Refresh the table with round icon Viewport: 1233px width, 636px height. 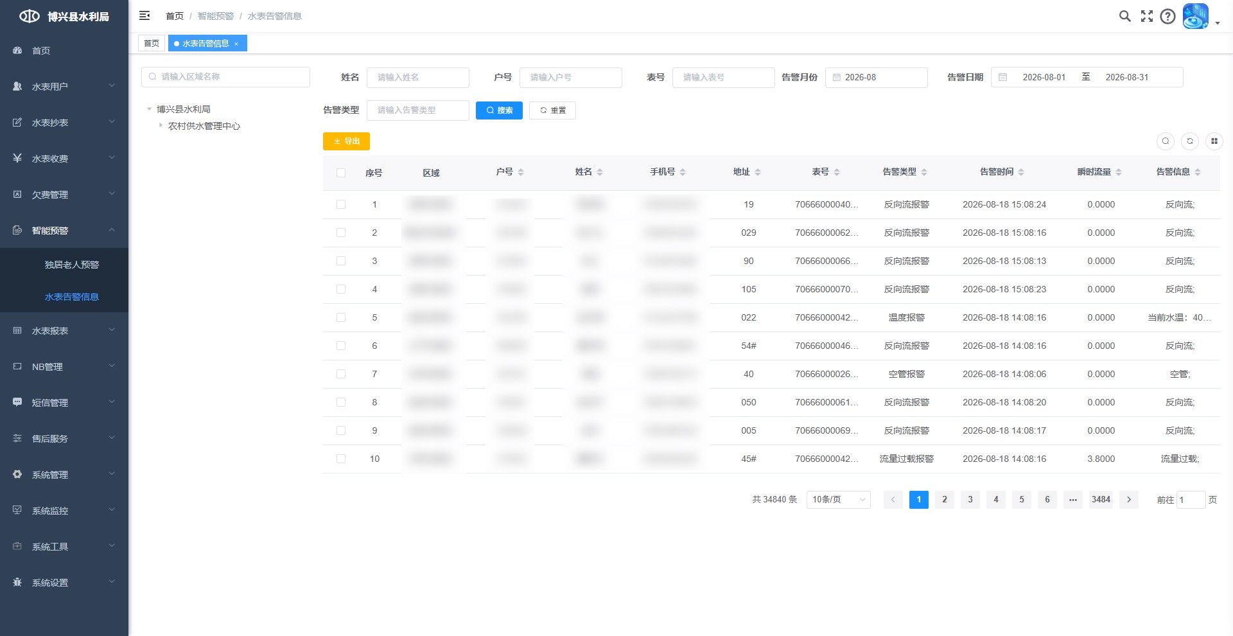tap(1190, 141)
